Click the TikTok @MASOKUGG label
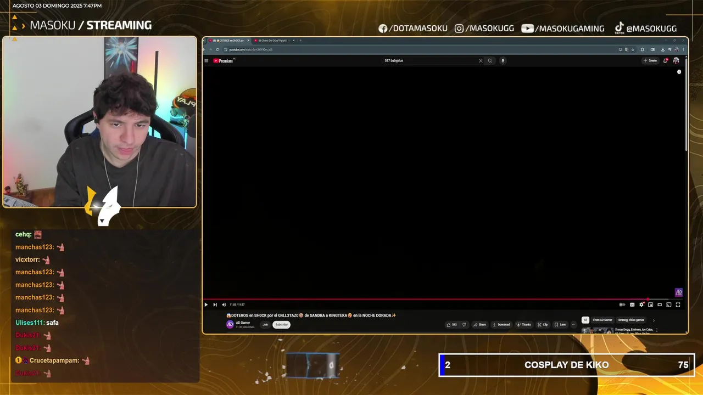Screen dimensions: 703x395 tap(645, 27)
